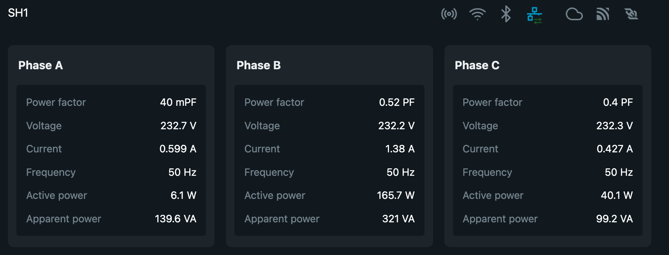This screenshot has width=669, height=255.
Task: Click Phase B current value 1.38 A
Action: click(400, 149)
